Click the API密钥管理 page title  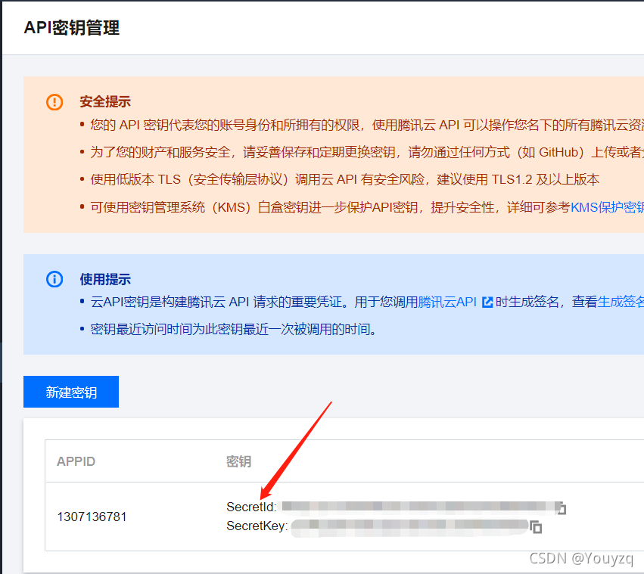pos(72,28)
